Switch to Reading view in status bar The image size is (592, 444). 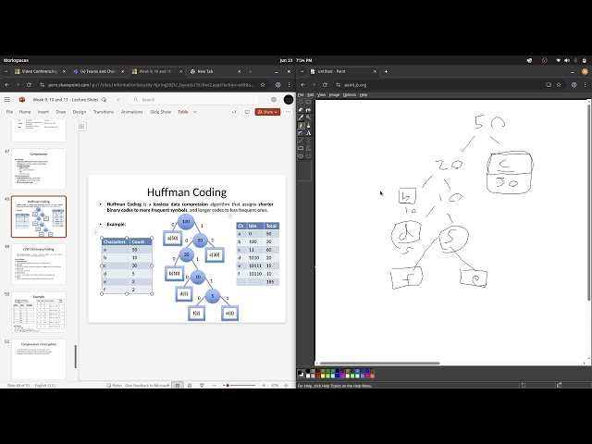[x=202, y=386]
